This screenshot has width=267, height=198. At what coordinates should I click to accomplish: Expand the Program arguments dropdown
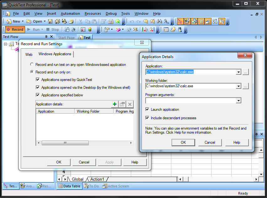[238, 101]
